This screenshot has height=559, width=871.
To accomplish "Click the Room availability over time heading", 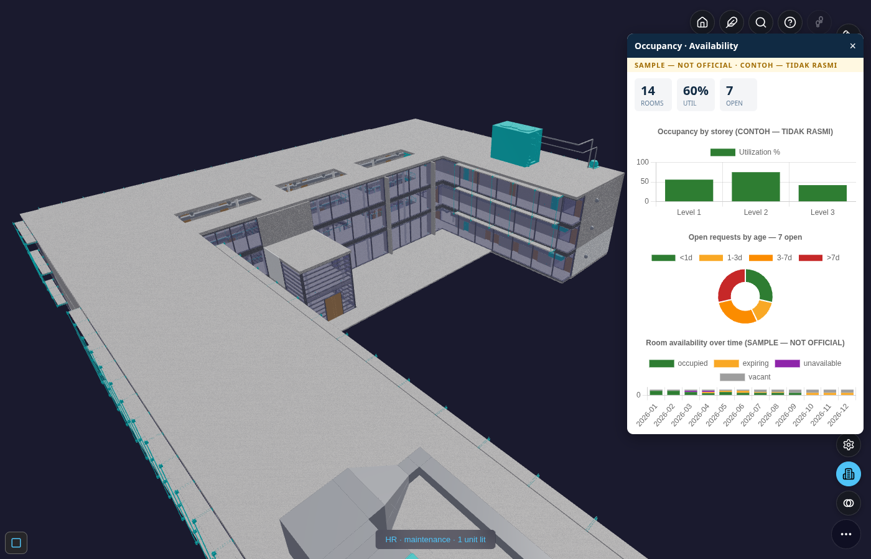I will click(x=745, y=343).
